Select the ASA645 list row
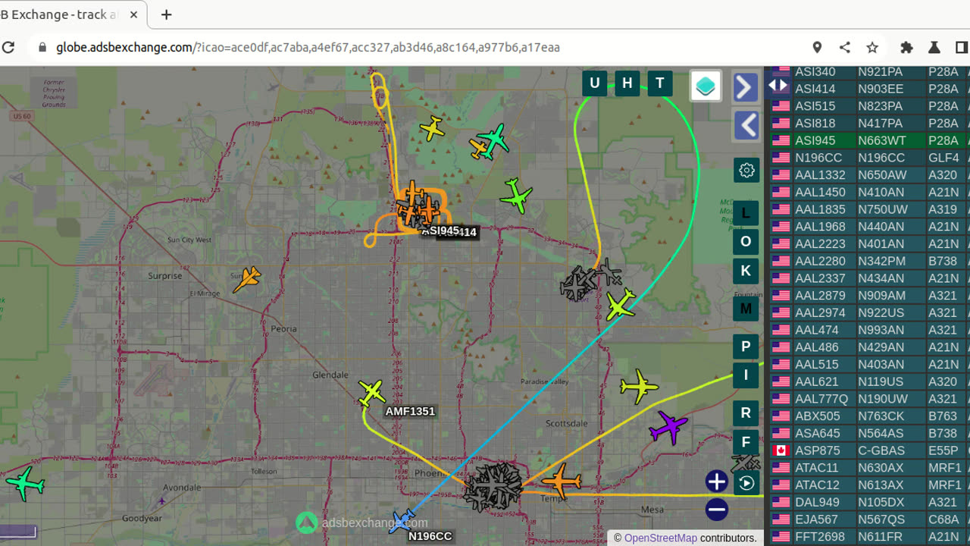Viewport: 970px width, 546px height. coord(869,433)
